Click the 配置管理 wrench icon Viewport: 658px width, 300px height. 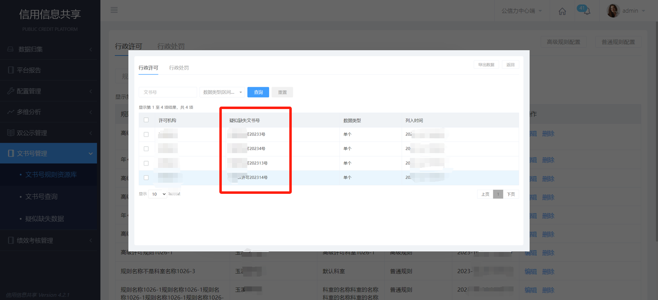pyautogui.click(x=11, y=91)
